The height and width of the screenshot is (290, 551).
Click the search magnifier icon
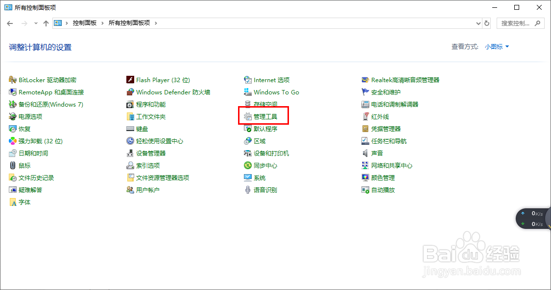[x=537, y=23]
